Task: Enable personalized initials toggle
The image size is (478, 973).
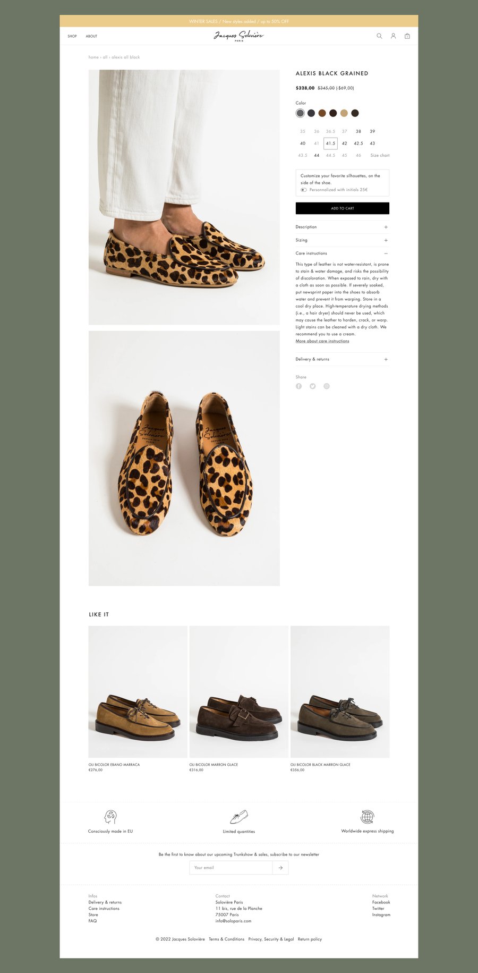Action: pyautogui.click(x=304, y=190)
